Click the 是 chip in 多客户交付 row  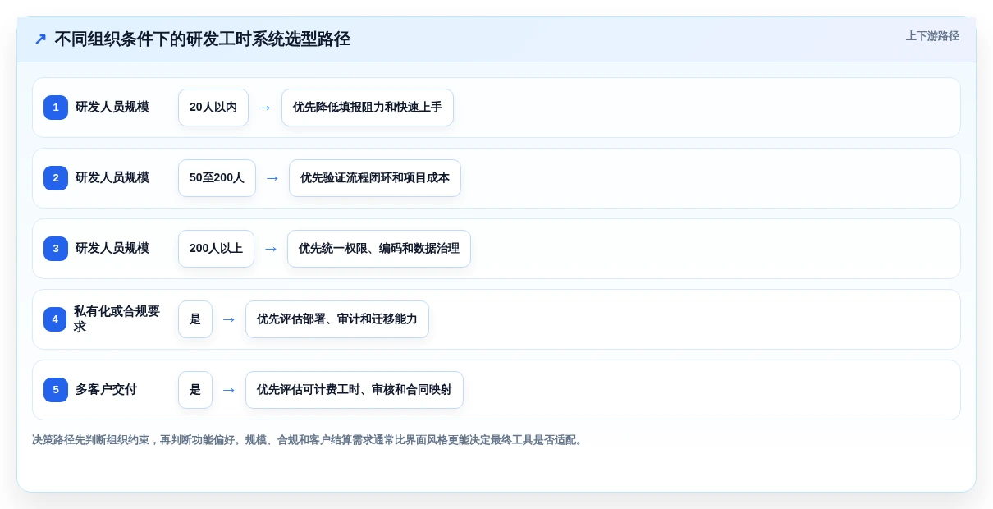pyautogui.click(x=195, y=390)
